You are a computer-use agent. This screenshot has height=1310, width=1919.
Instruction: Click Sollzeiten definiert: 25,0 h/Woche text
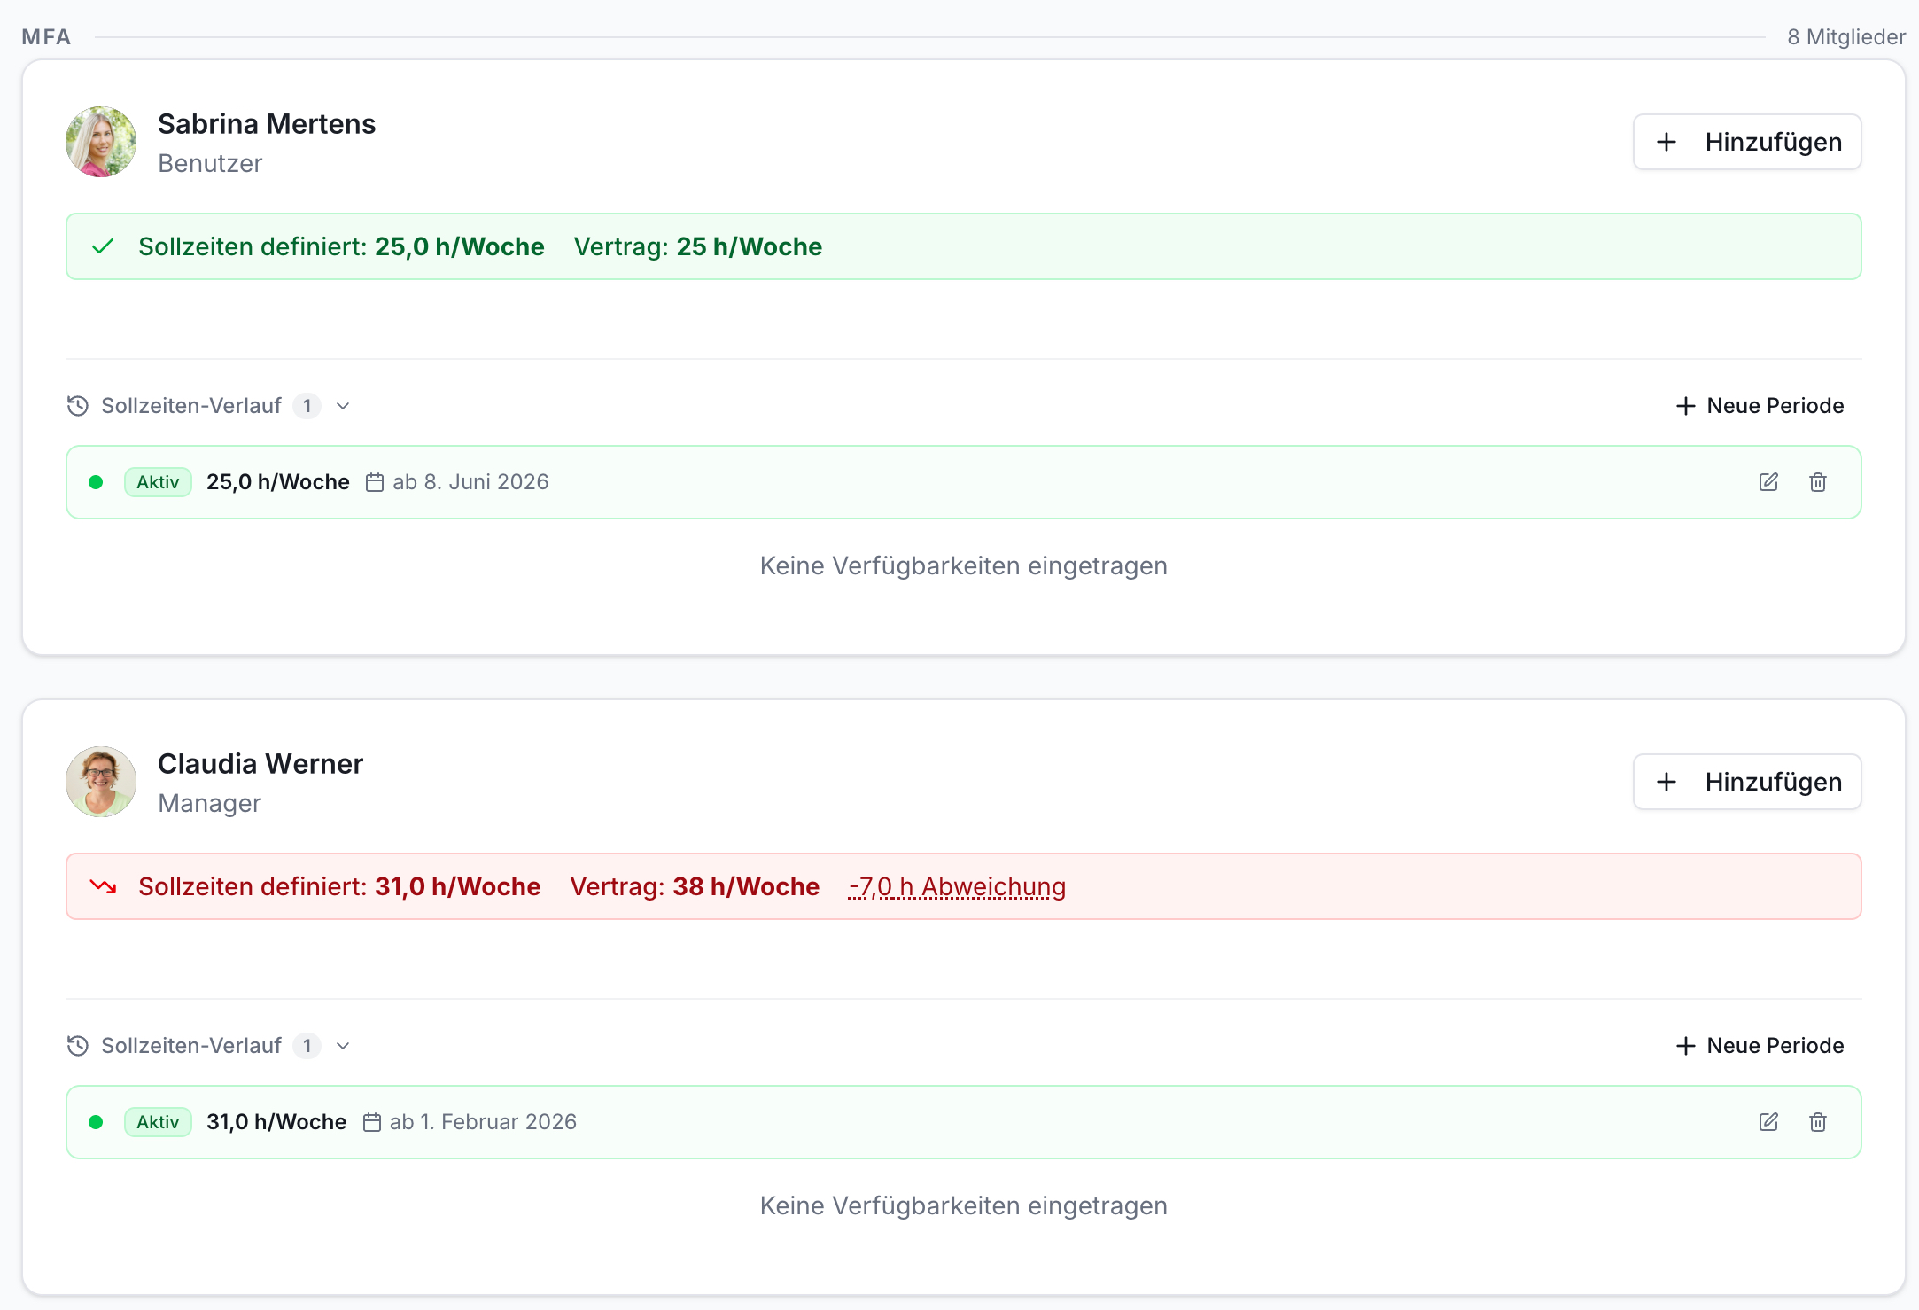[x=341, y=246]
